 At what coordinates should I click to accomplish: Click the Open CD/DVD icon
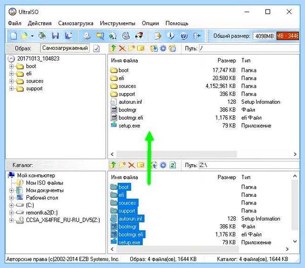[x=42, y=36]
